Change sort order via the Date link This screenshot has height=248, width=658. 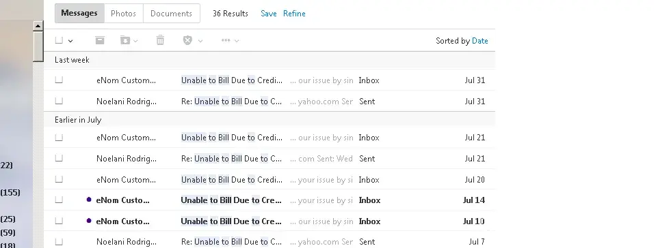click(x=479, y=41)
